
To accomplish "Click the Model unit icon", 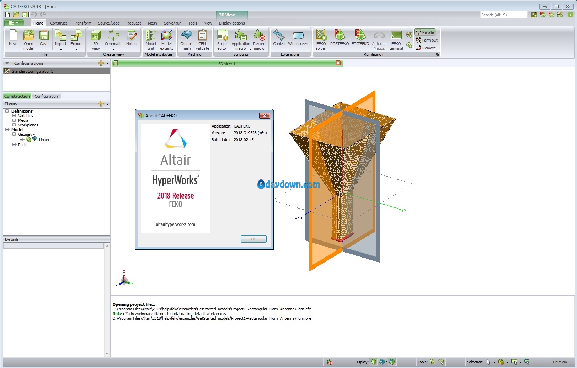I will tap(151, 40).
